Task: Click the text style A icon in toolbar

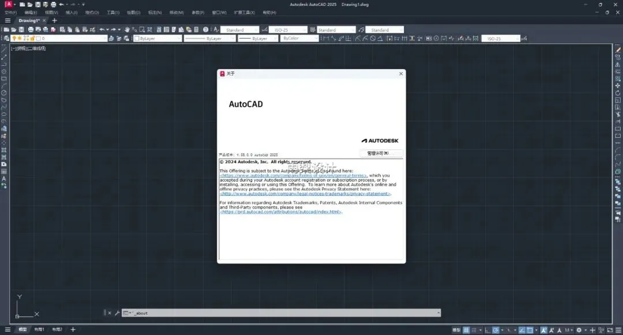Action: pos(216,30)
